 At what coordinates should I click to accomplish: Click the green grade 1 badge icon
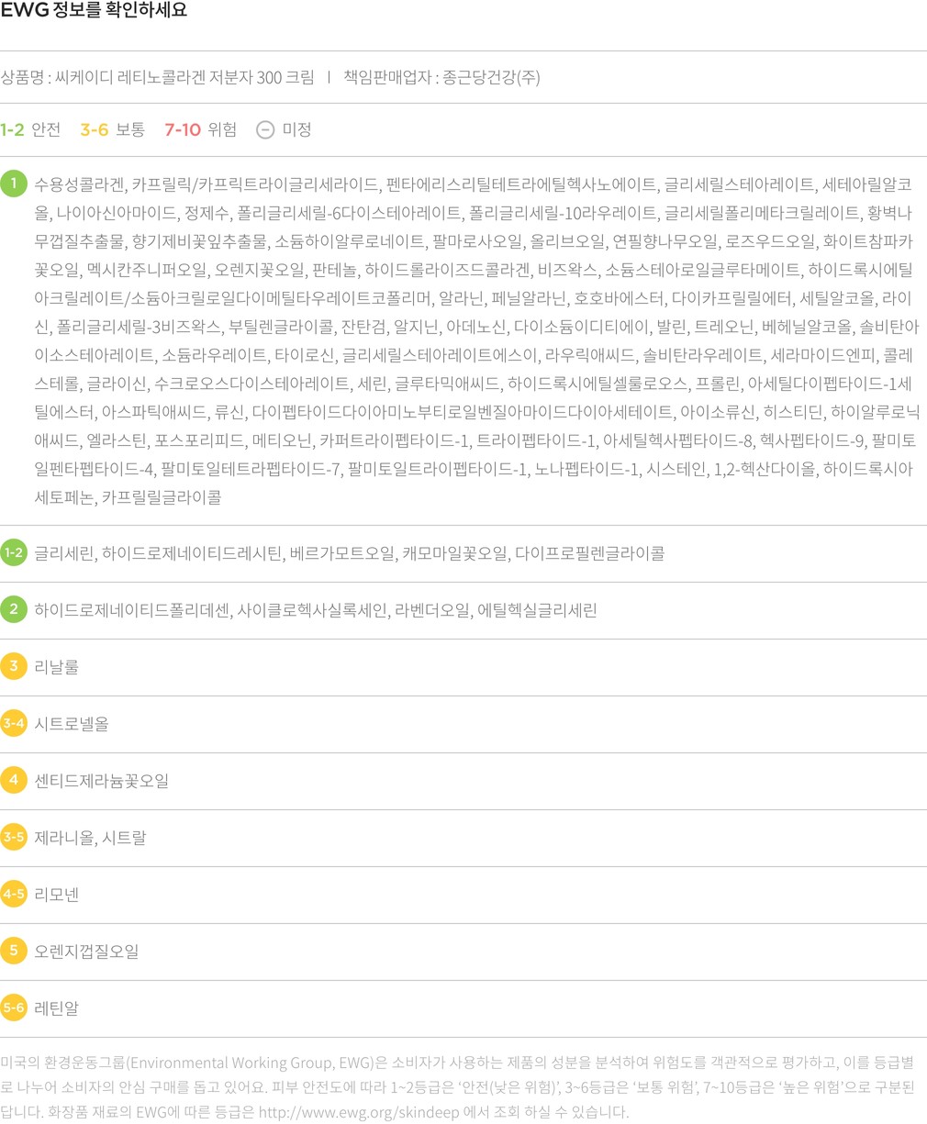tap(14, 184)
